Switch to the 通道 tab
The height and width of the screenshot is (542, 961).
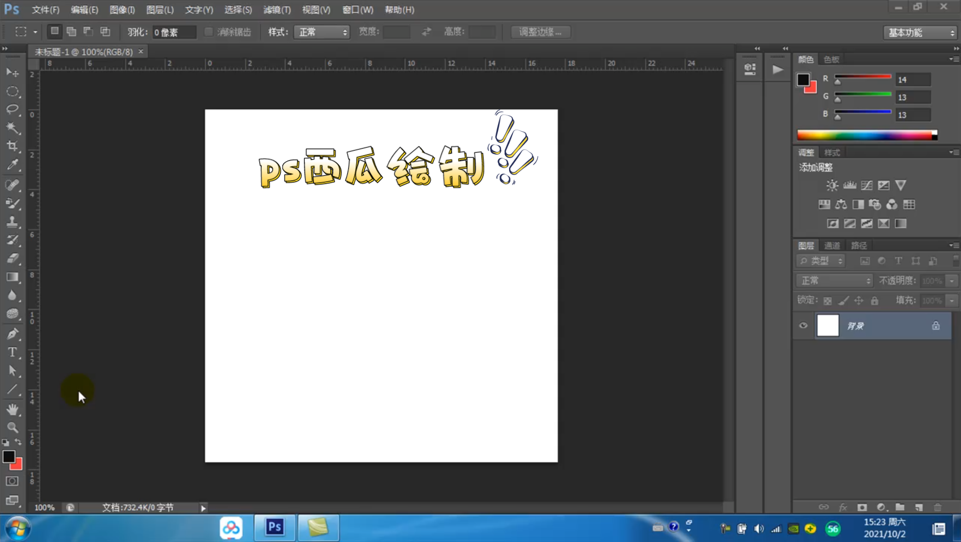click(832, 245)
